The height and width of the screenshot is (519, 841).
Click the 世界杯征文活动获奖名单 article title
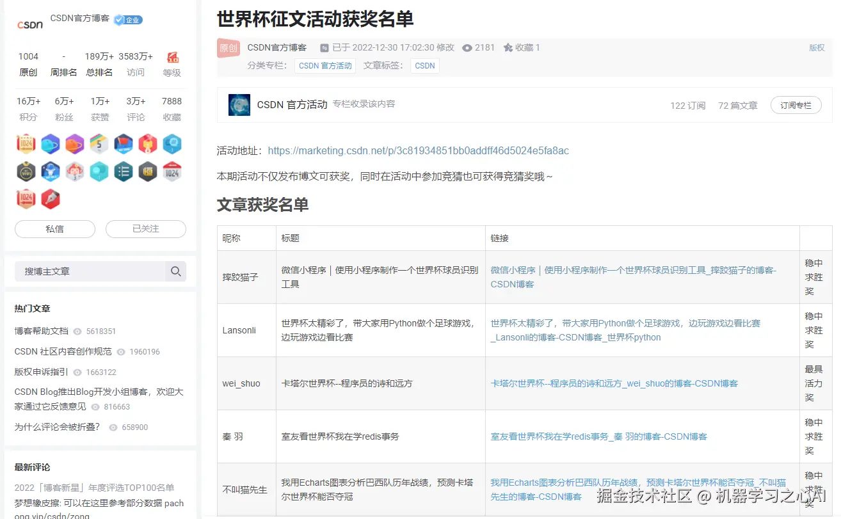click(x=315, y=19)
